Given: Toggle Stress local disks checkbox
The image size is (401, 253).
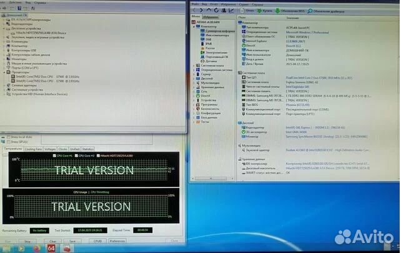Looking at the screenshot, I should point(9,137).
